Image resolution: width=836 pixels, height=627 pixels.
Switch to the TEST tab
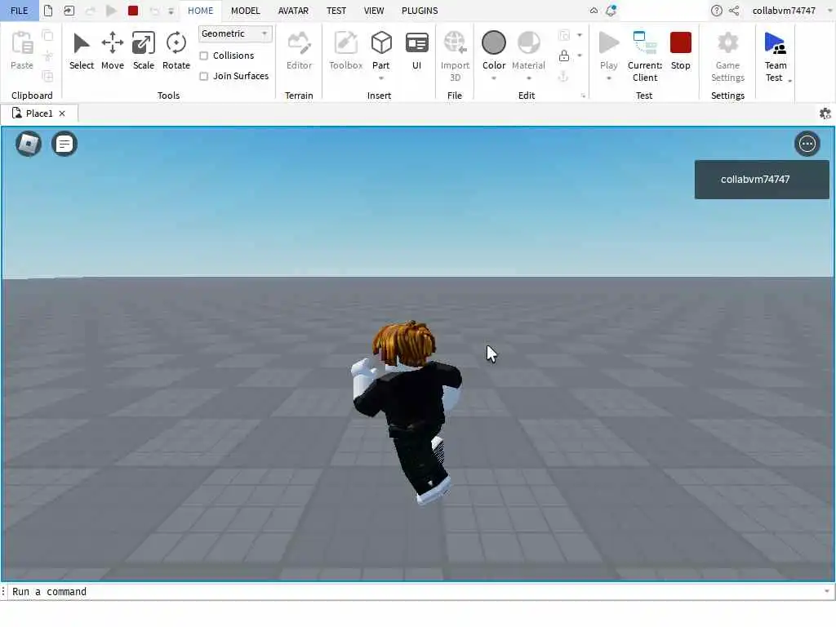[336, 11]
